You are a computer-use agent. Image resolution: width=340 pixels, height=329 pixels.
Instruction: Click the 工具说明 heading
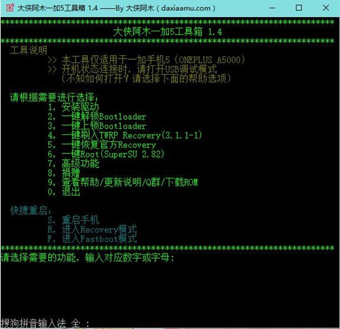29,50
